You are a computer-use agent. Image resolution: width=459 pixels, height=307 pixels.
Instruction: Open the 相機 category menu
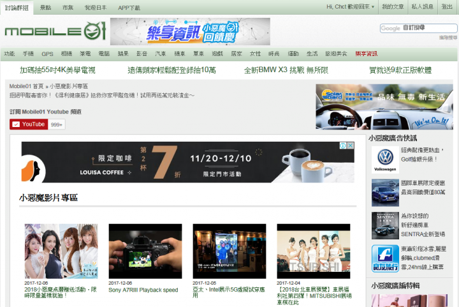click(x=66, y=54)
